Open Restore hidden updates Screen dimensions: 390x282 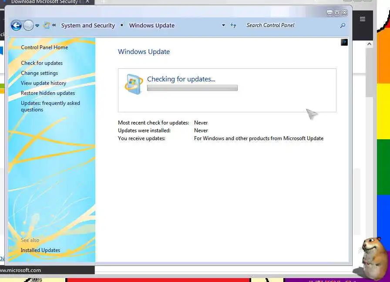click(48, 93)
